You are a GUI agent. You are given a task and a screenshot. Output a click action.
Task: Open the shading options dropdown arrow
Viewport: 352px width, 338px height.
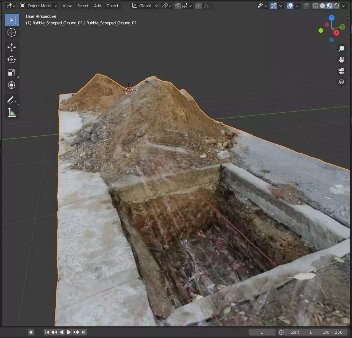click(343, 6)
